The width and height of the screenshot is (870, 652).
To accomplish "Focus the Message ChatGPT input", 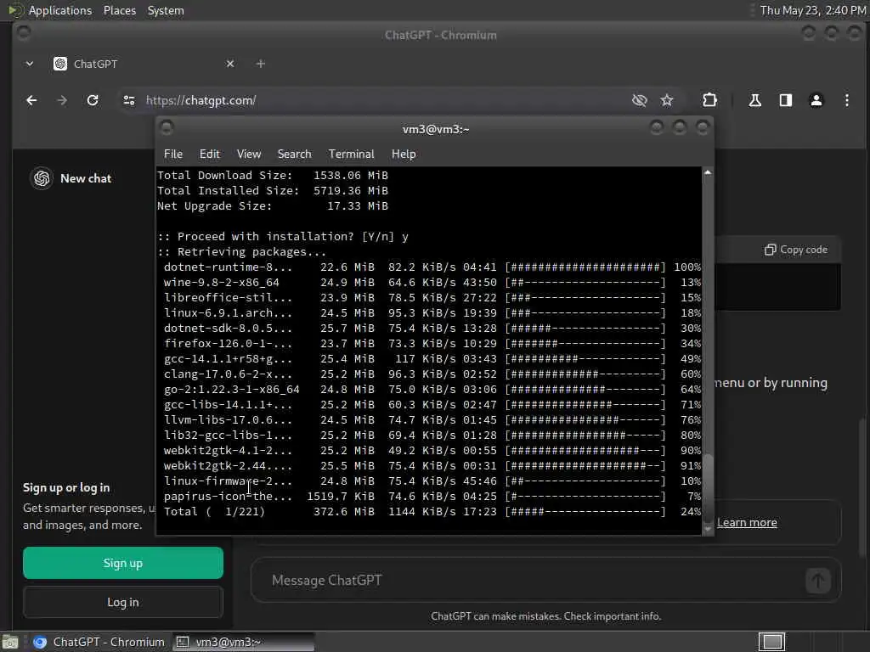I will pos(533,581).
